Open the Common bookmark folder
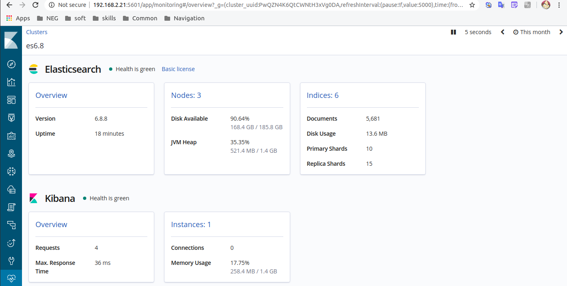This screenshot has width=567, height=286. tap(140, 18)
